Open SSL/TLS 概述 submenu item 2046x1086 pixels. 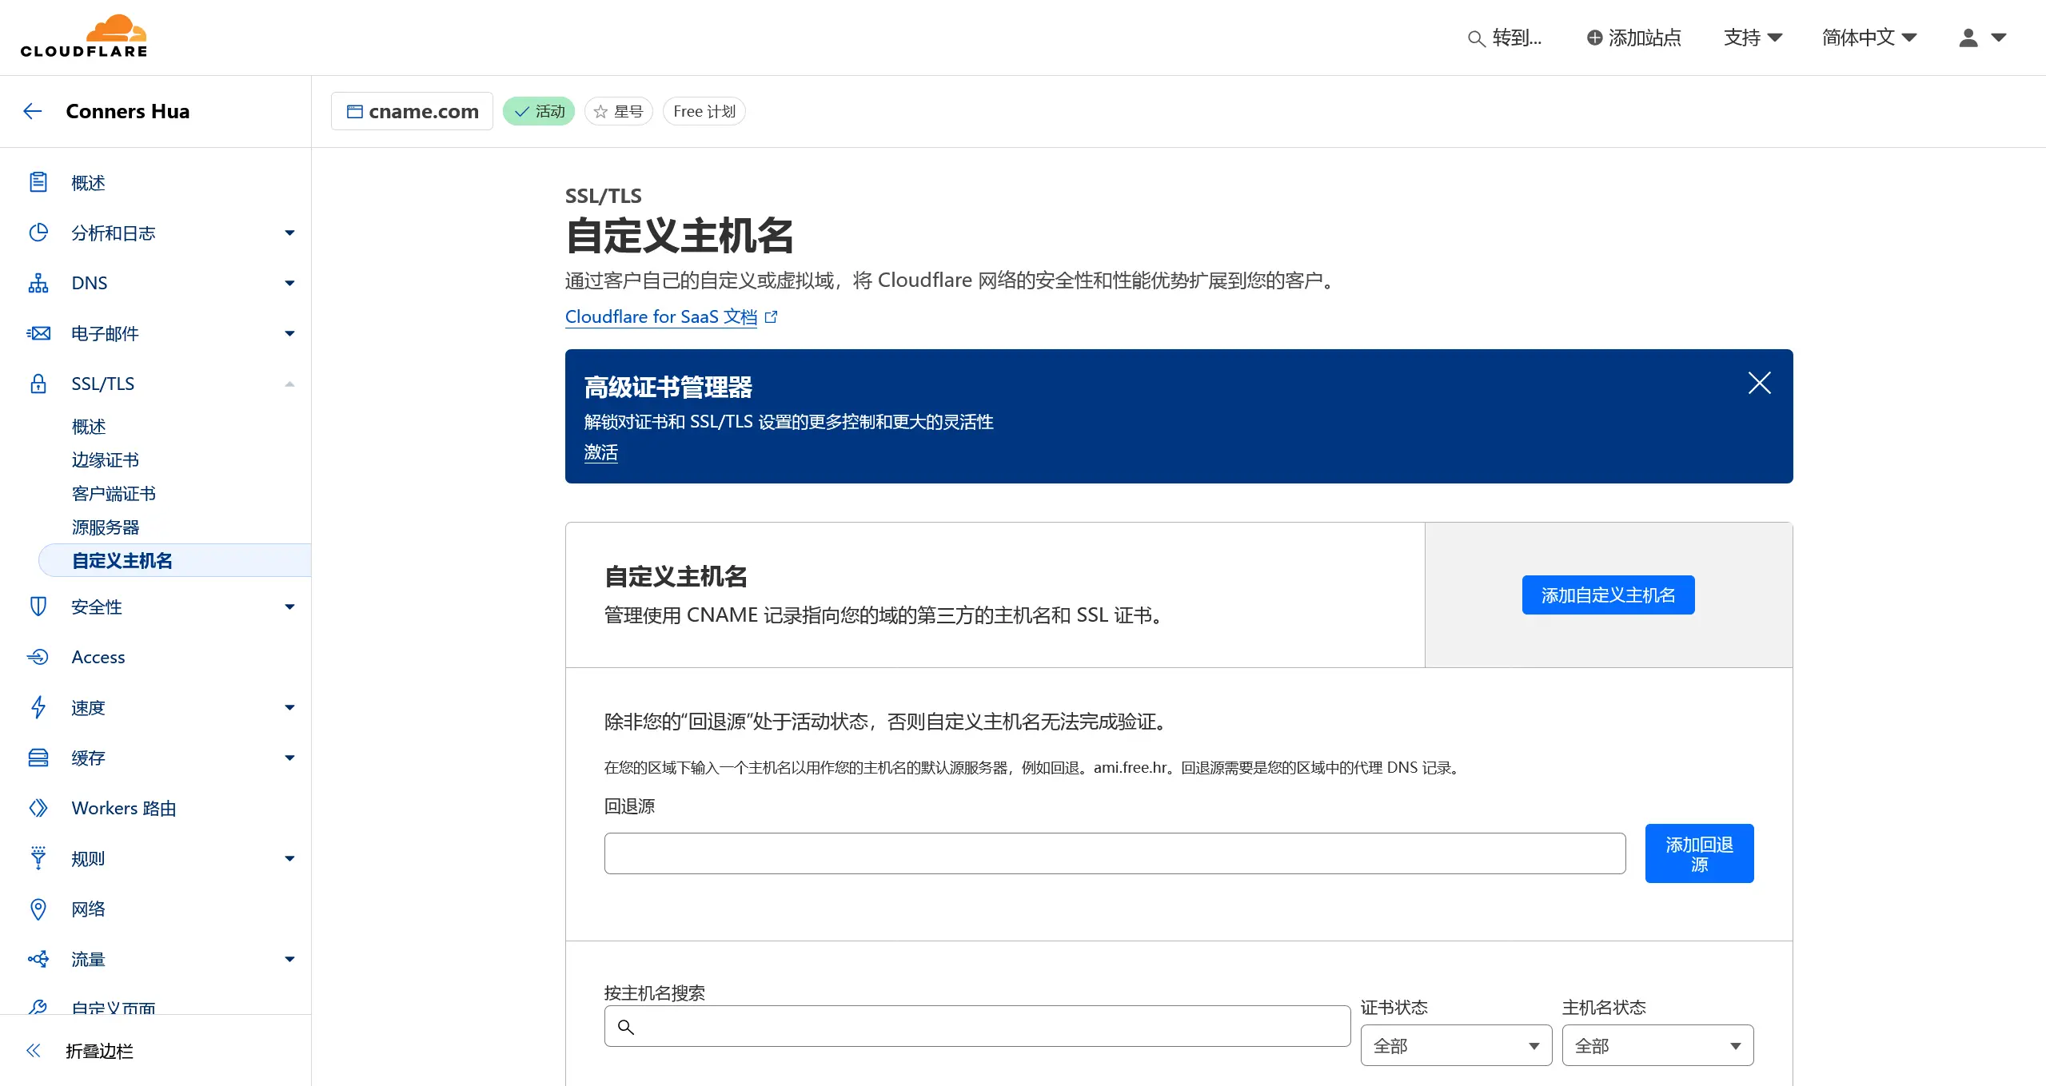coord(89,426)
